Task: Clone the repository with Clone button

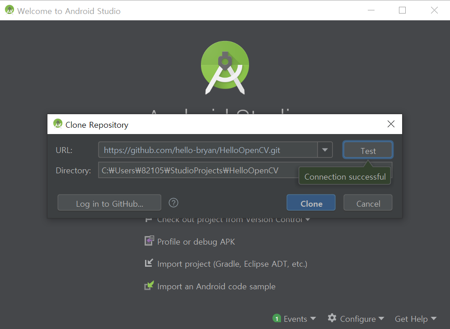Action: (311, 203)
